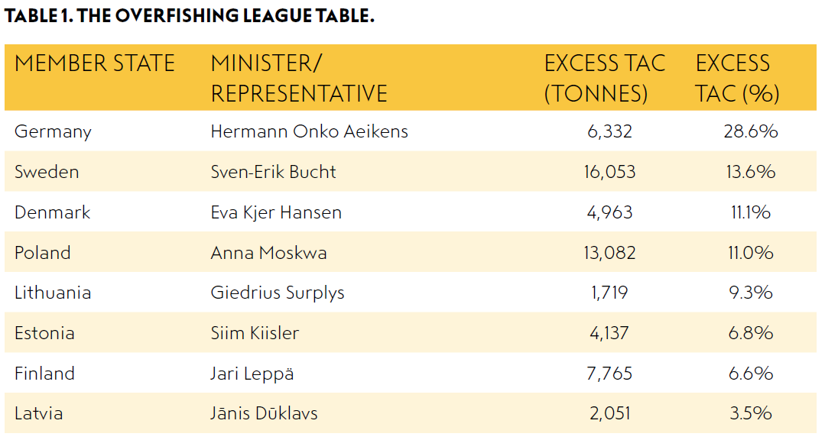Select Sweden's 16,053 tonnes value
825x440 pixels.
[x=609, y=172]
